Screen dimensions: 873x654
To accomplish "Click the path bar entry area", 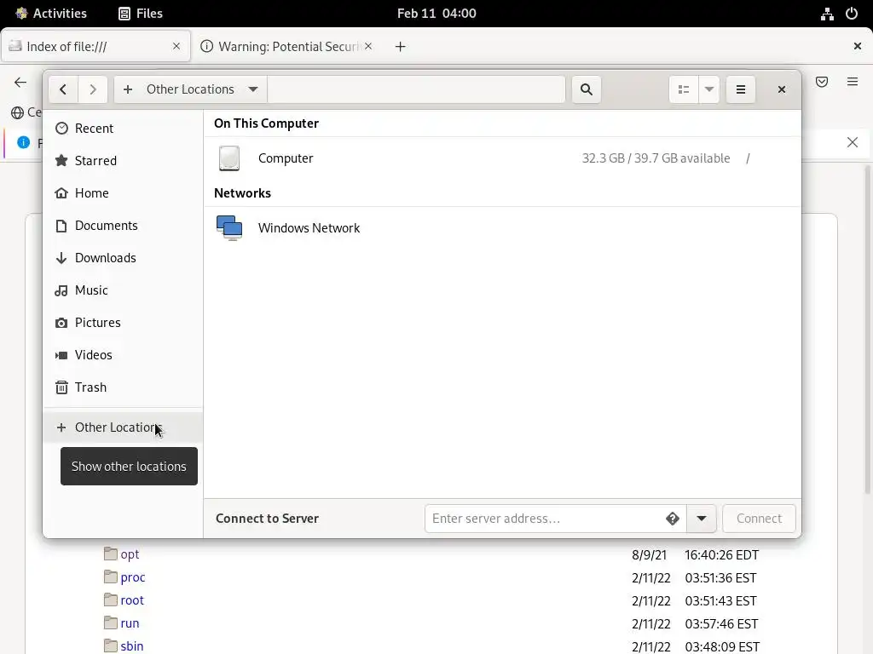I will click(x=416, y=89).
